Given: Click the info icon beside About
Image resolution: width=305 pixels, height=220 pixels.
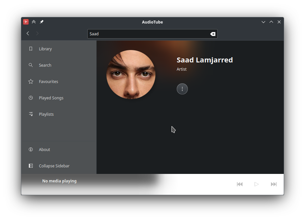Looking at the screenshot, I should click(x=31, y=149).
